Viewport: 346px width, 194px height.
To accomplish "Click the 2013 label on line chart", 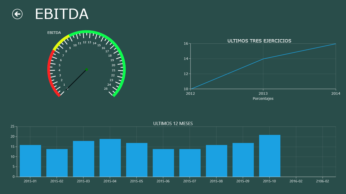I will [x=263, y=93].
